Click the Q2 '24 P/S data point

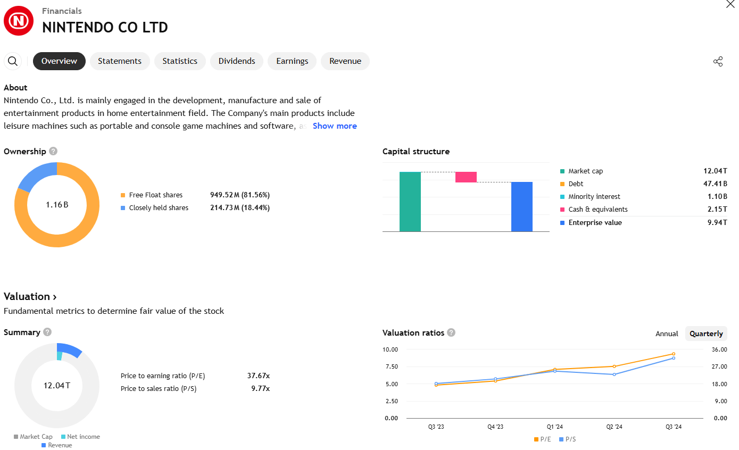[614, 374]
